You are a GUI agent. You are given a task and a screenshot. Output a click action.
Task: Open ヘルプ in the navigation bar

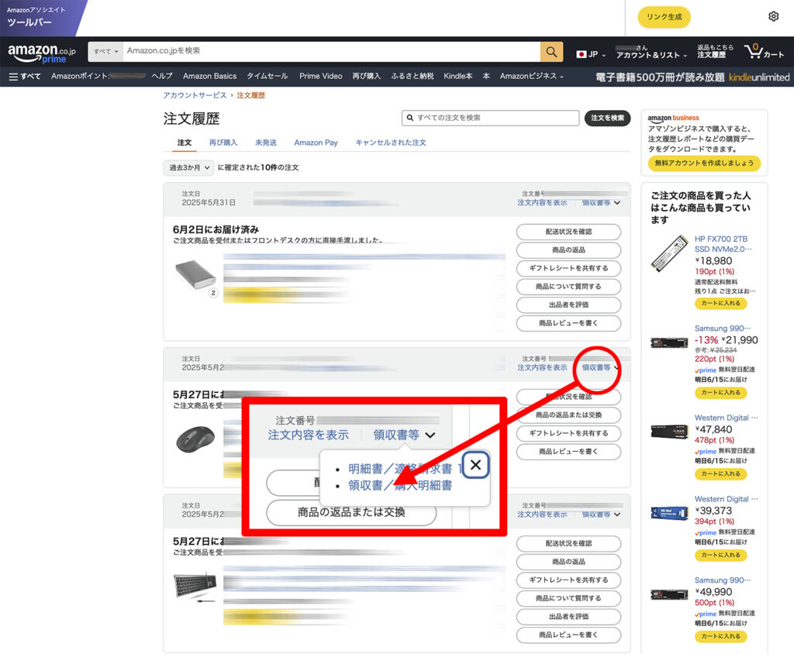(162, 77)
